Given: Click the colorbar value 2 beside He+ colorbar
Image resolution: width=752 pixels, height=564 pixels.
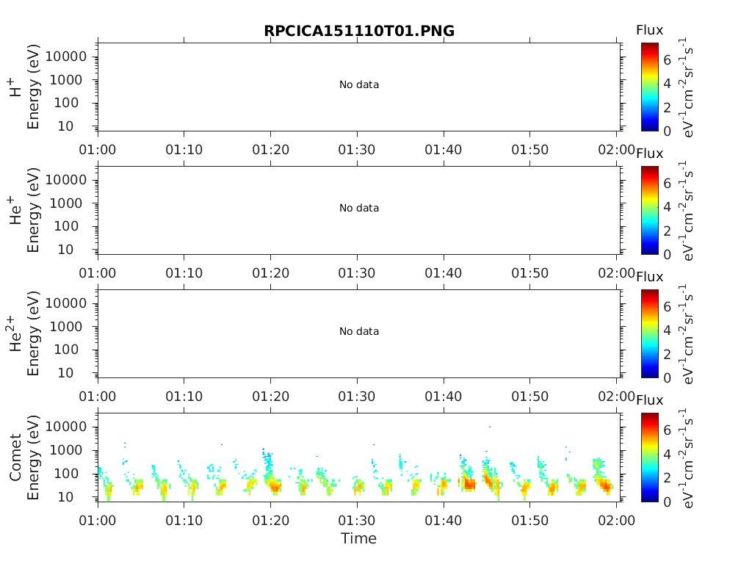Looking at the screenshot, I should click(667, 231).
